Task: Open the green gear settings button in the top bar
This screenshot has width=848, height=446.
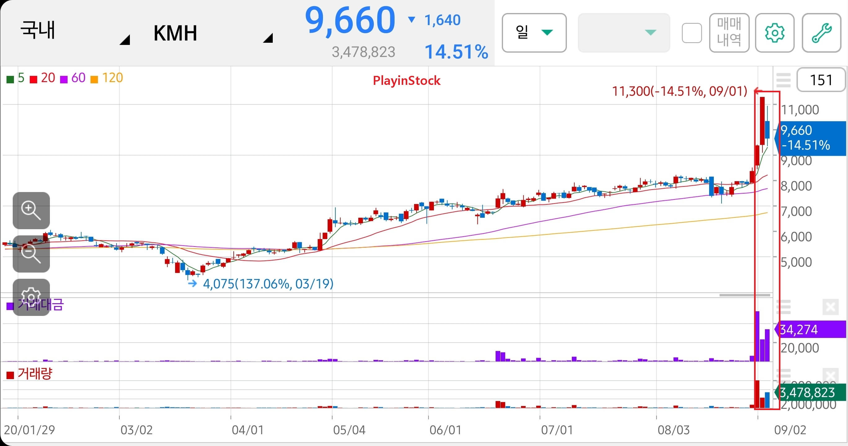Action: point(775,33)
